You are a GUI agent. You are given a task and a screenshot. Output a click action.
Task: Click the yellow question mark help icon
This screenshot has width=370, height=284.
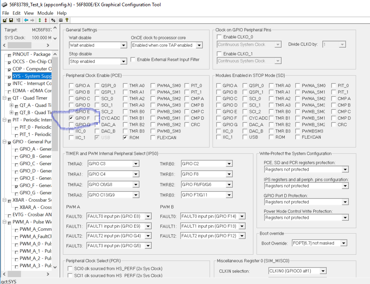(x=67, y=20)
